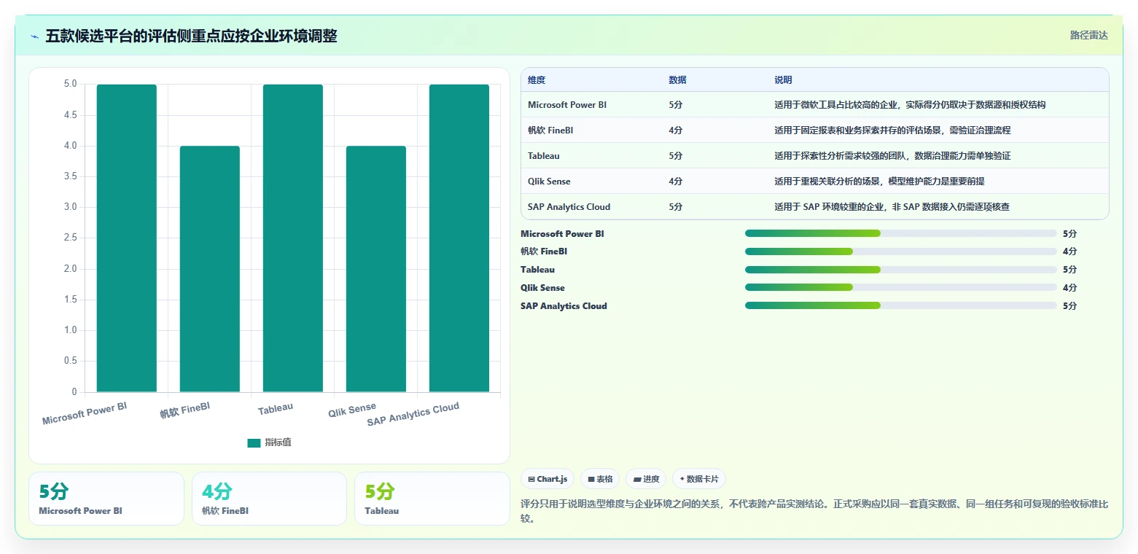Click the 进度 chip
This screenshot has height=554, width=1138.
tap(646, 479)
